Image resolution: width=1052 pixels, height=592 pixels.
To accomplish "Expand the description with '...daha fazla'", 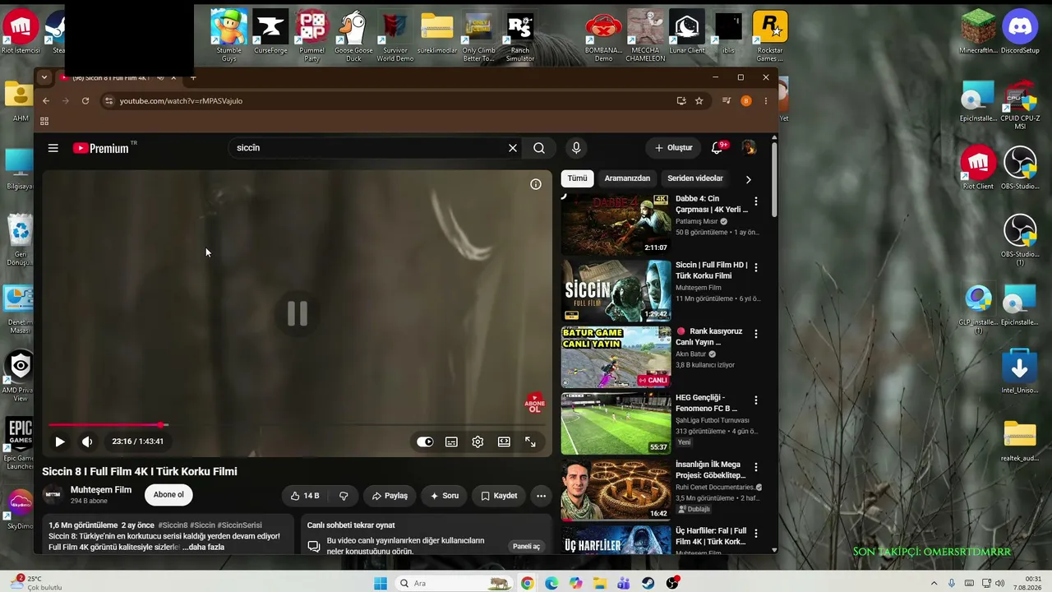I will [x=203, y=547].
